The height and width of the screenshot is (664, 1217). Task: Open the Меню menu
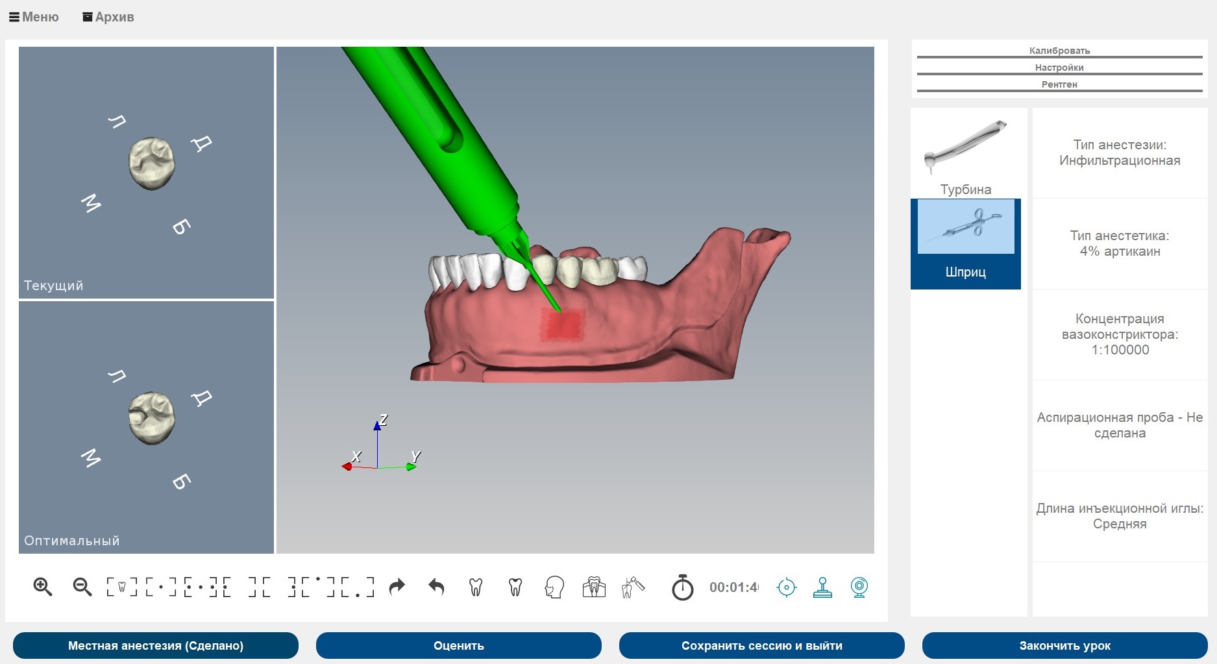point(34,17)
